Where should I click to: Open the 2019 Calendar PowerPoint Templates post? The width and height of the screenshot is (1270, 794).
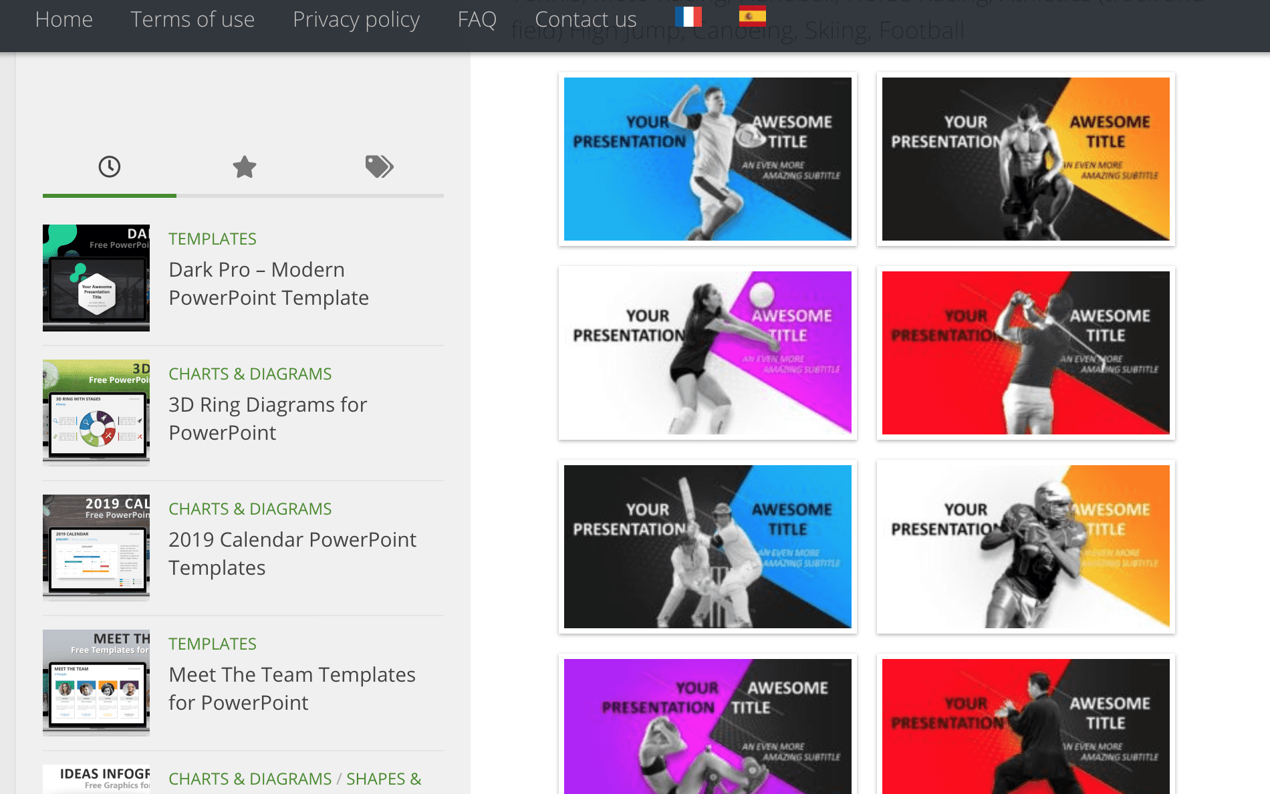point(292,553)
